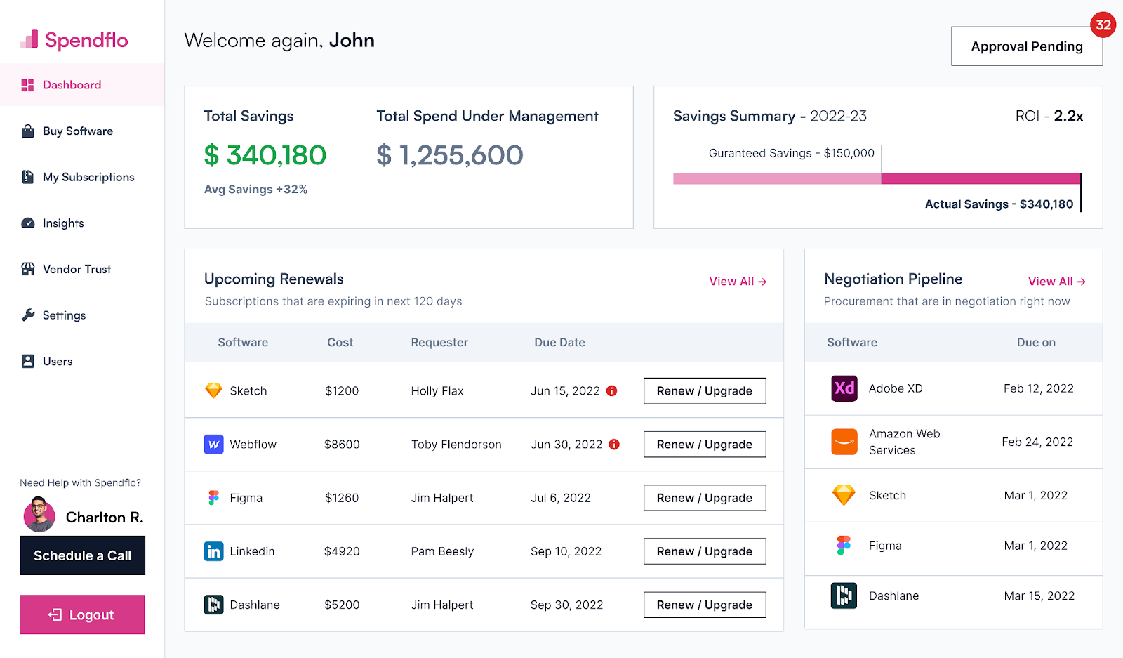Open Settings via the wrench icon
The image size is (1123, 658).
tap(27, 315)
